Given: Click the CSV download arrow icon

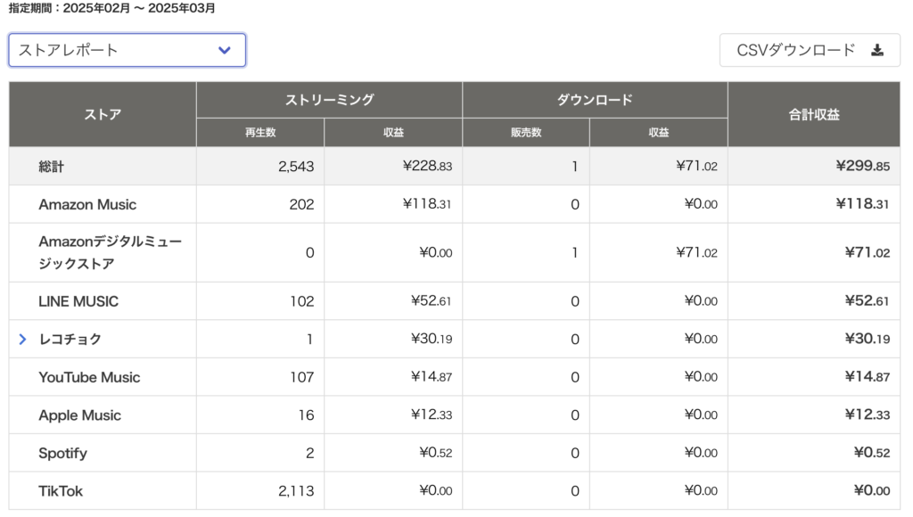Looking at the screenshot, I should (x=877, y=50).
